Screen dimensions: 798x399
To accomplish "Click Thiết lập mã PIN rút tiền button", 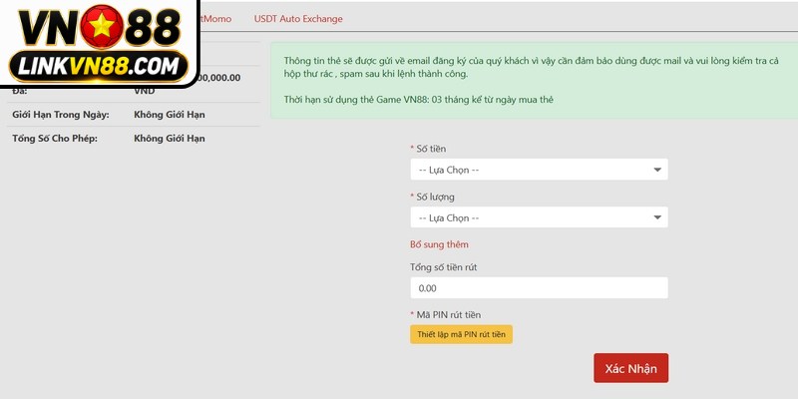I will pos(461,334).
